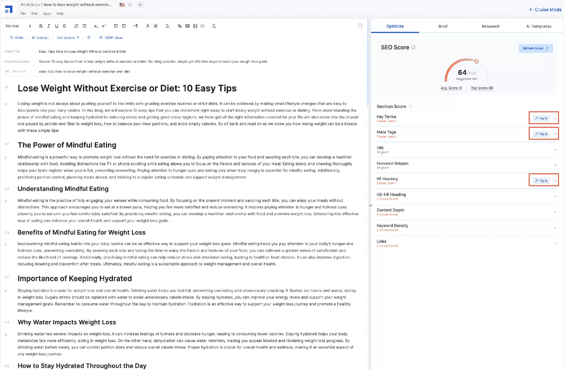Screen dimensions: 564x370
Task: Insert an image into the article
Action: pyautogui.click(x=187, y=26)
